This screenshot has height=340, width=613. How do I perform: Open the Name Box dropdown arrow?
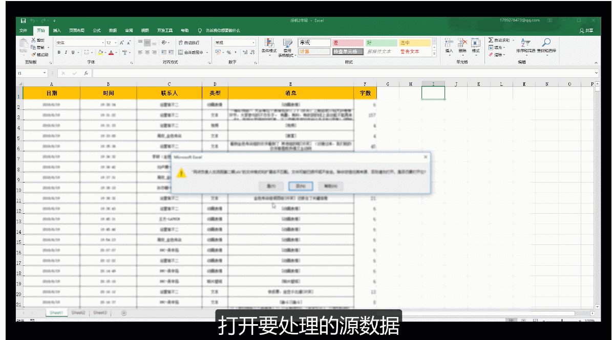(x=44, y=73)
